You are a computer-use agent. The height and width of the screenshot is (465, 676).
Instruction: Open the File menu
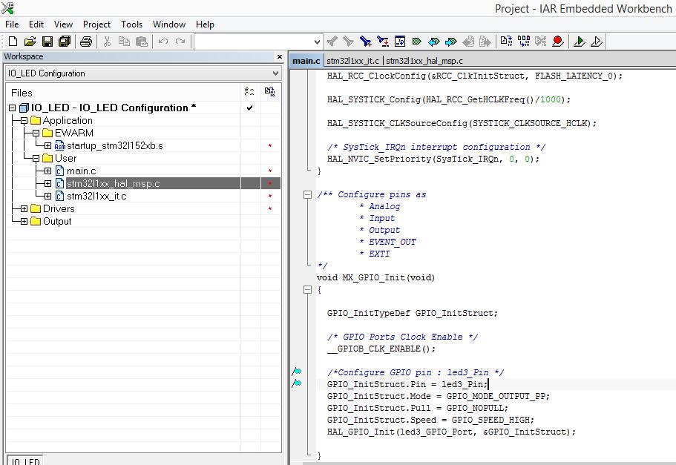point(12,24)
